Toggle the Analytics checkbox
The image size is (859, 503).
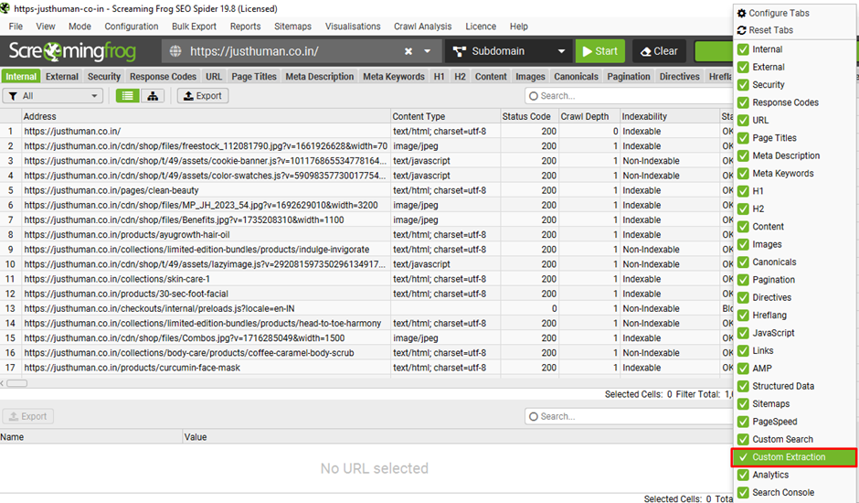click(744, 475)
